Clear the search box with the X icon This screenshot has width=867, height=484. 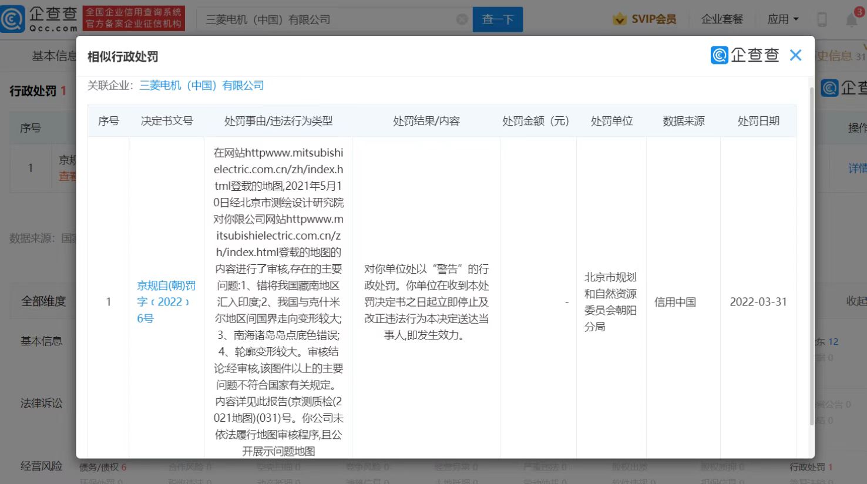coord(462,19)
